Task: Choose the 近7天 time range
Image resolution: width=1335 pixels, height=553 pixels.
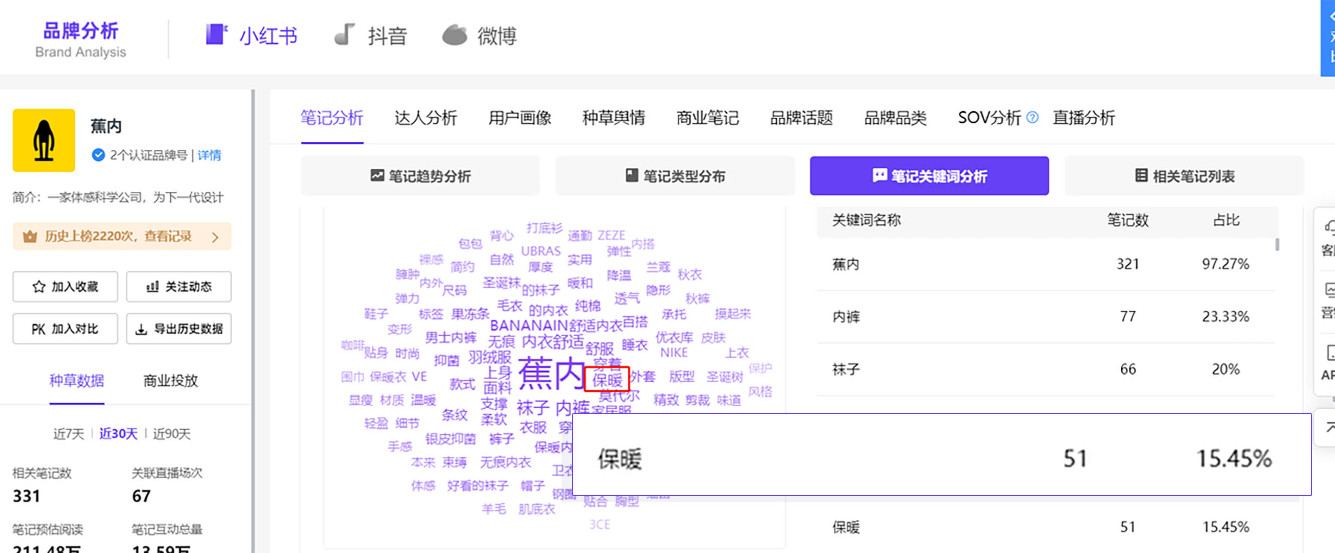Action: tap(69, 434)
